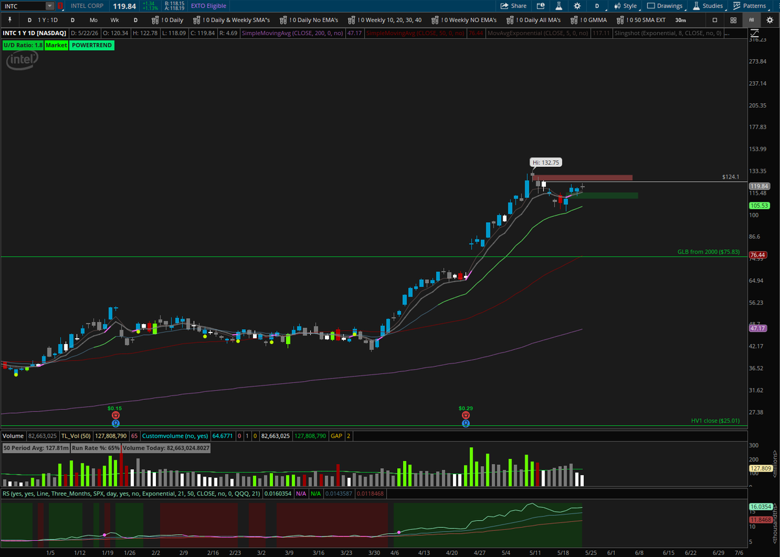780x557 pixels.
Task: Click the 119.84 current price tag on the axis
Action: pos(759,186)
